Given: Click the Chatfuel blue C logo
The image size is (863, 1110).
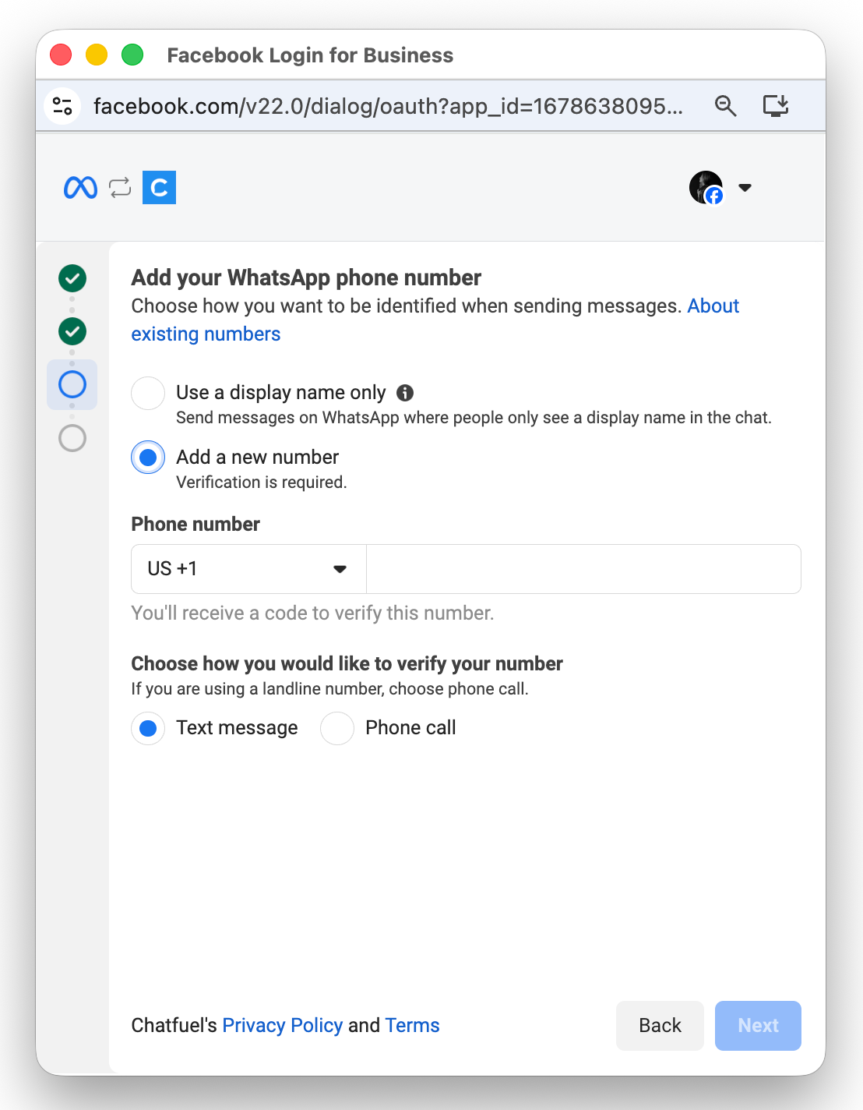Looking at the screenshot, I should 159,187.
